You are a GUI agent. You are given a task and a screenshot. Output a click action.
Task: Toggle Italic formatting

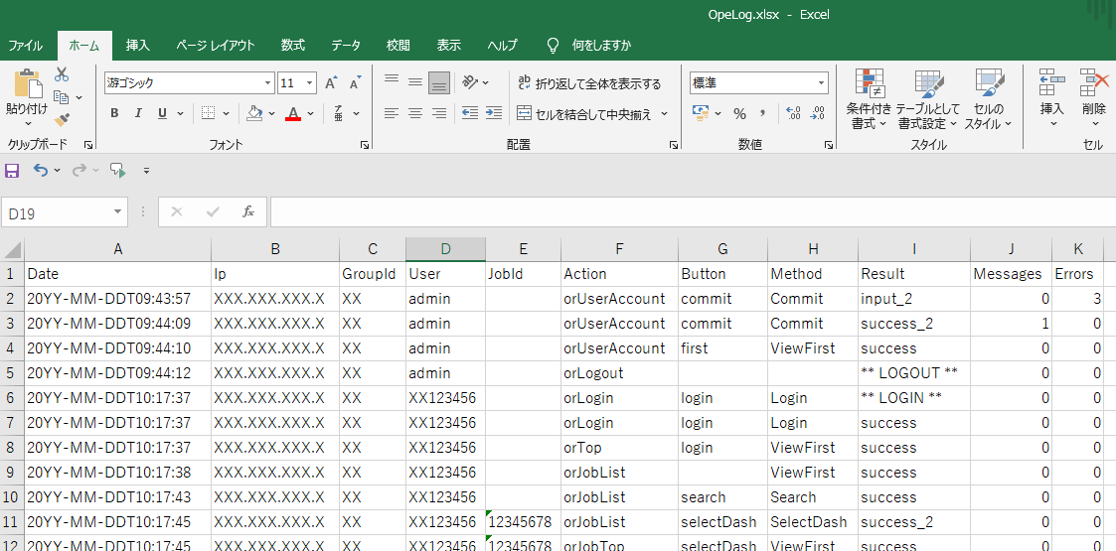pyautogui.click(x=138, y=113)
